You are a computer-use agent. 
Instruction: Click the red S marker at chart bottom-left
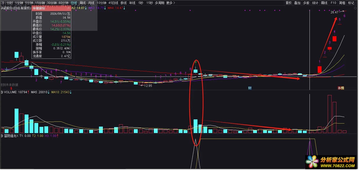(11, 88)
